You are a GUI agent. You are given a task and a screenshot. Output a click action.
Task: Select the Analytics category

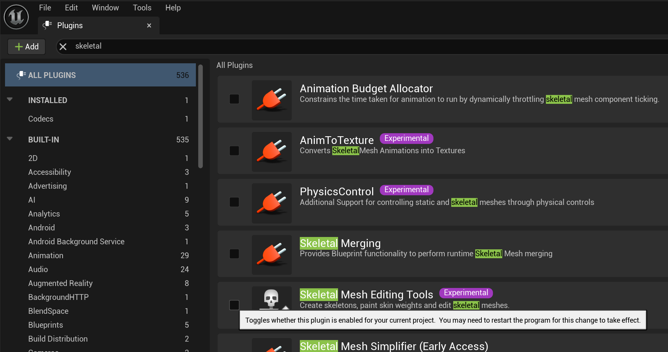[100, 214]
